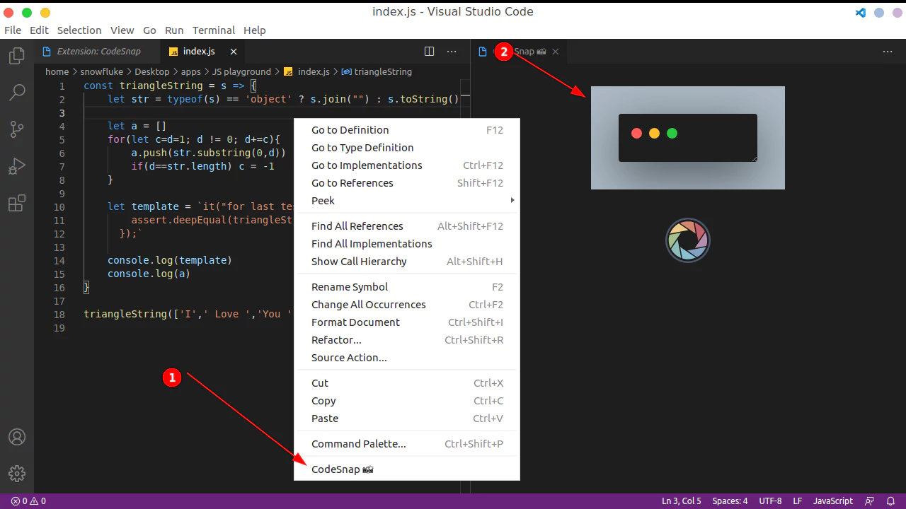
Task: Open the Run and Debug view
Action: 16,167
